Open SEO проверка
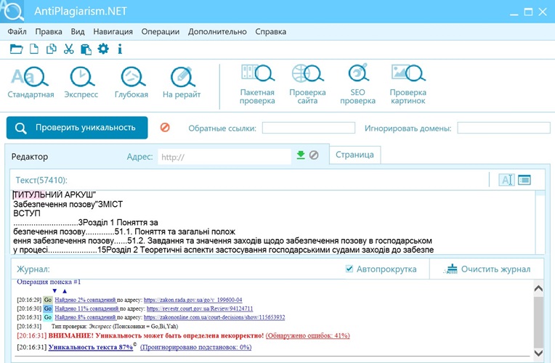Image resolution: width=555 pixels, height=363 pixels. [358, 84]
